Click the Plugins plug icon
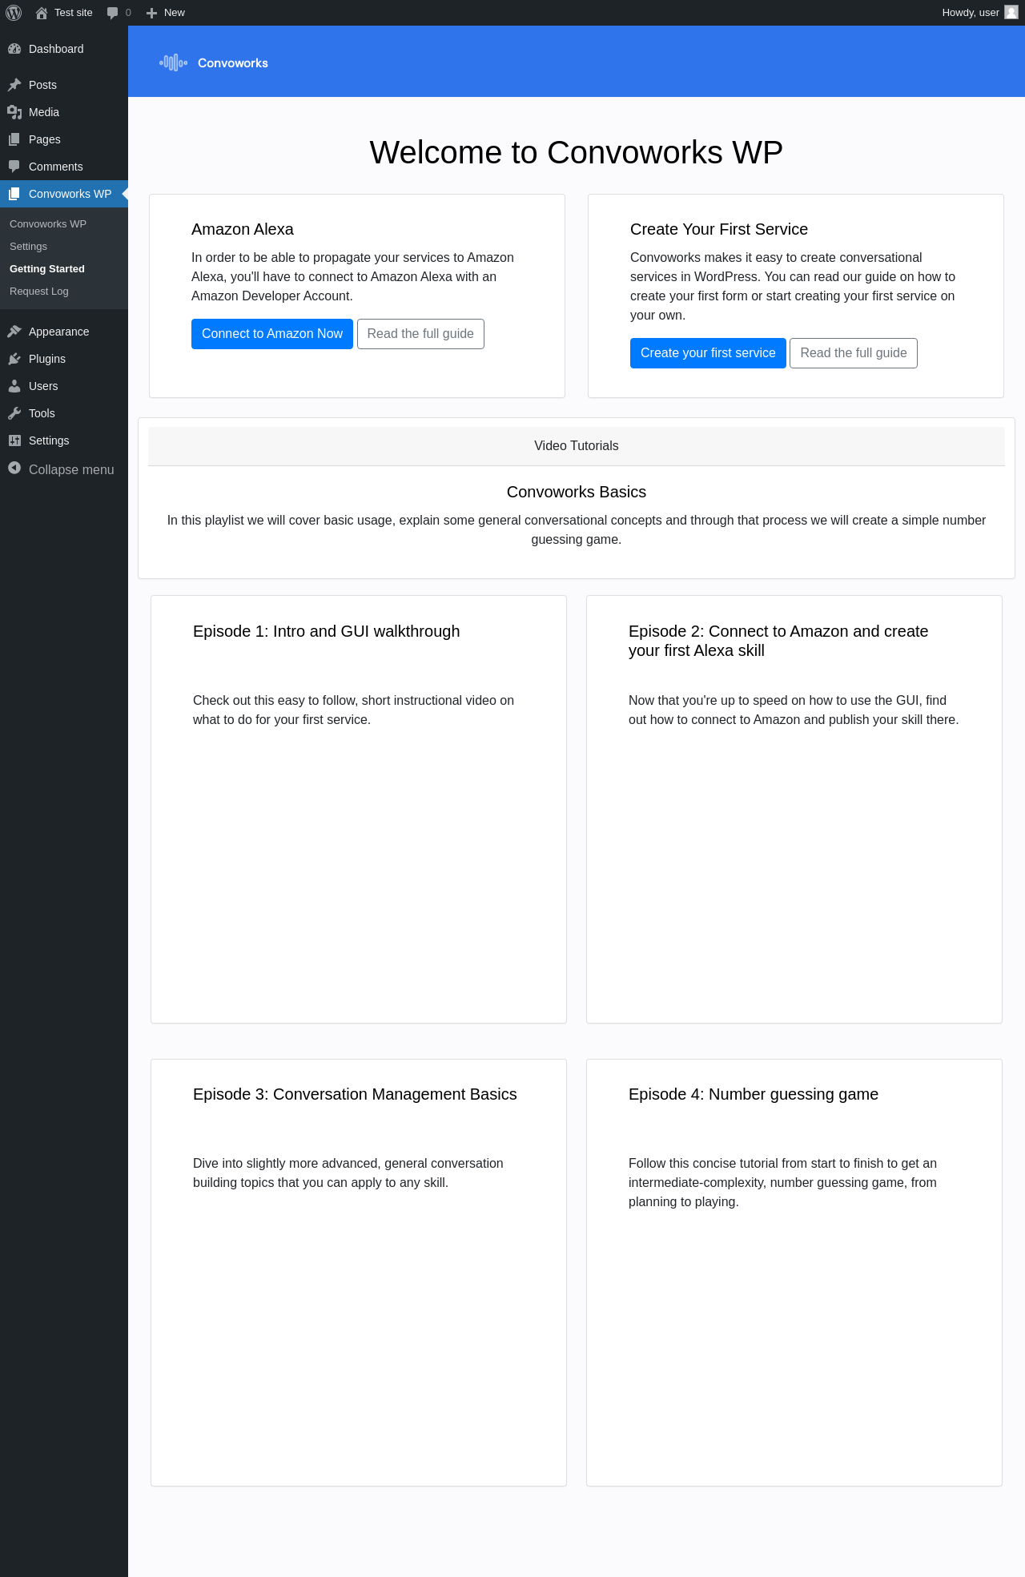The width and height of the screenshot is (1025, 1577). click(x=14, y=359)
